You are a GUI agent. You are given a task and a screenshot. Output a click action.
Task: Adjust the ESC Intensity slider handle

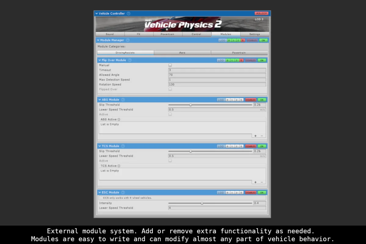click(202, 203)
